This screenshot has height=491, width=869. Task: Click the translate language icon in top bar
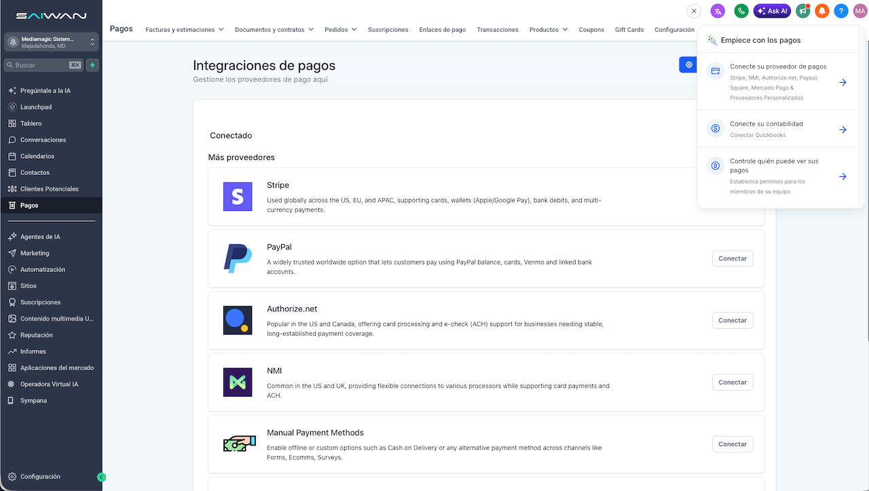coord(718,11)
